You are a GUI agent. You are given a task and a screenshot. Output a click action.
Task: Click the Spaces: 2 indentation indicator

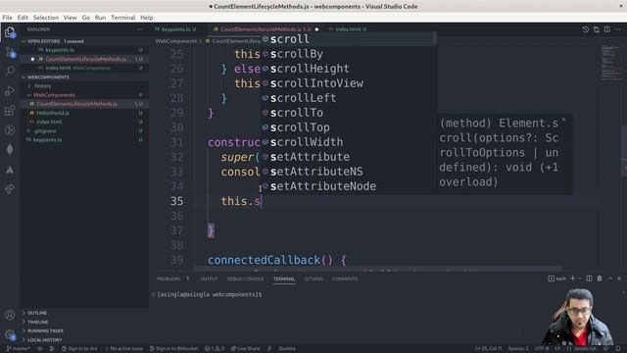pyautogui.click(x=518, y=349)
